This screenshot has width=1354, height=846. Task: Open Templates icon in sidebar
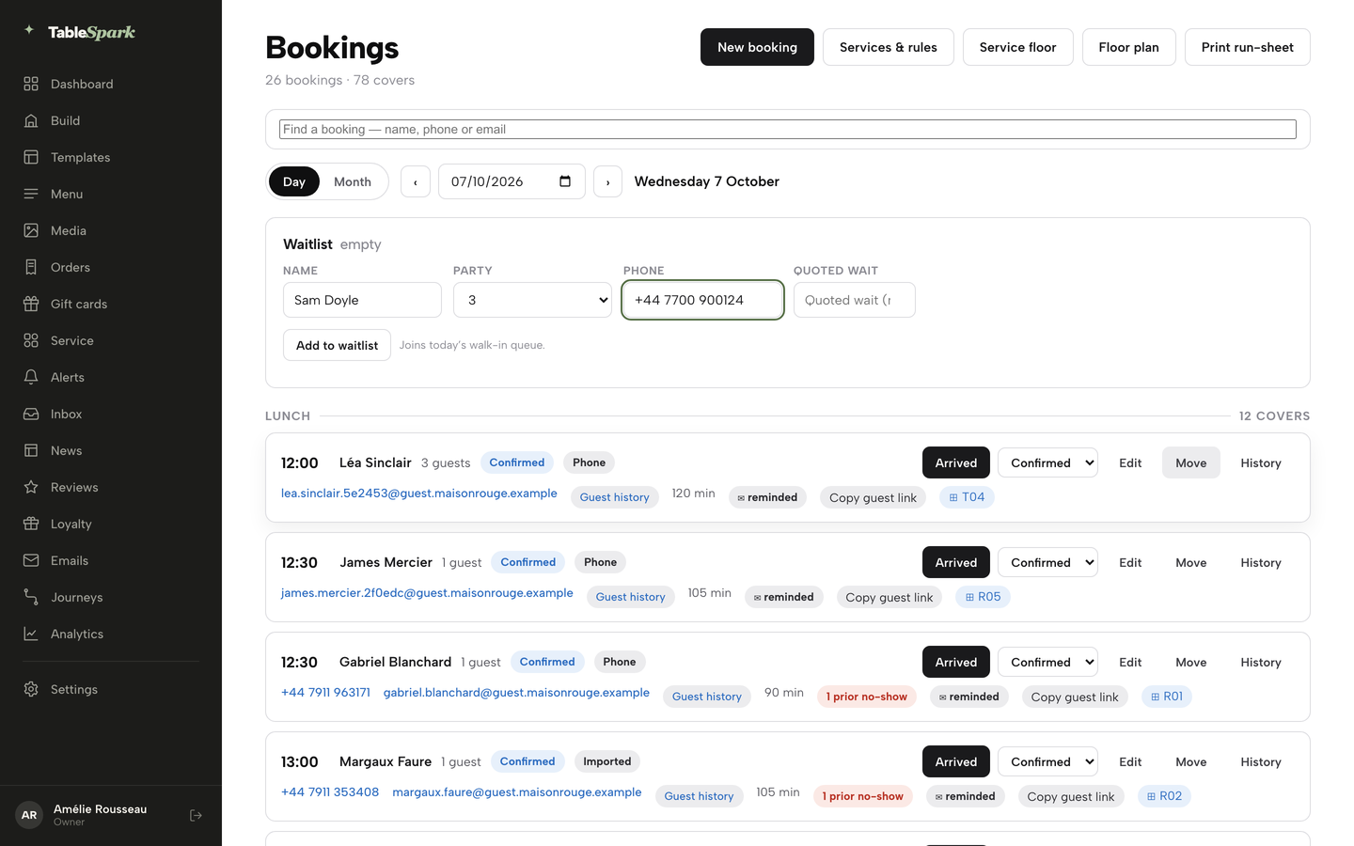tap(31, 157)
